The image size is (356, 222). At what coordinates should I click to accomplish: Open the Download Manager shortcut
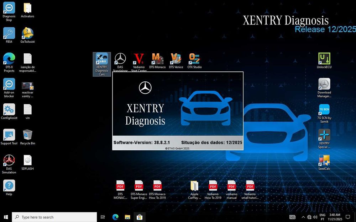[x=324, y=88]
